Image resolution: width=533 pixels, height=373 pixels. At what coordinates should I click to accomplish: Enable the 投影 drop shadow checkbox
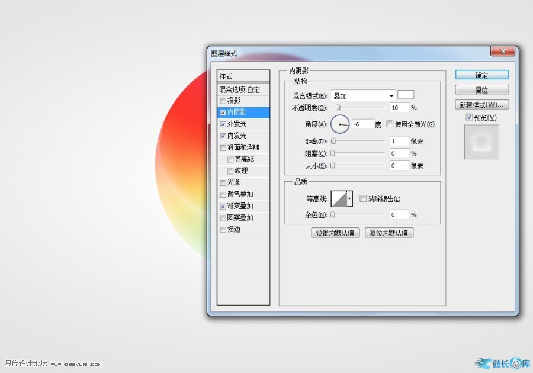point(223,101)
